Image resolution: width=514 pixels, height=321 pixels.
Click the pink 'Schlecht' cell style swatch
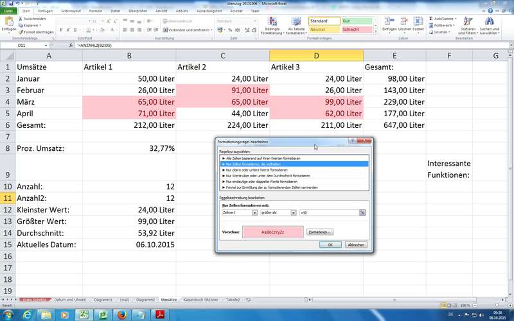pyautogui.click(x=357, y=30)
